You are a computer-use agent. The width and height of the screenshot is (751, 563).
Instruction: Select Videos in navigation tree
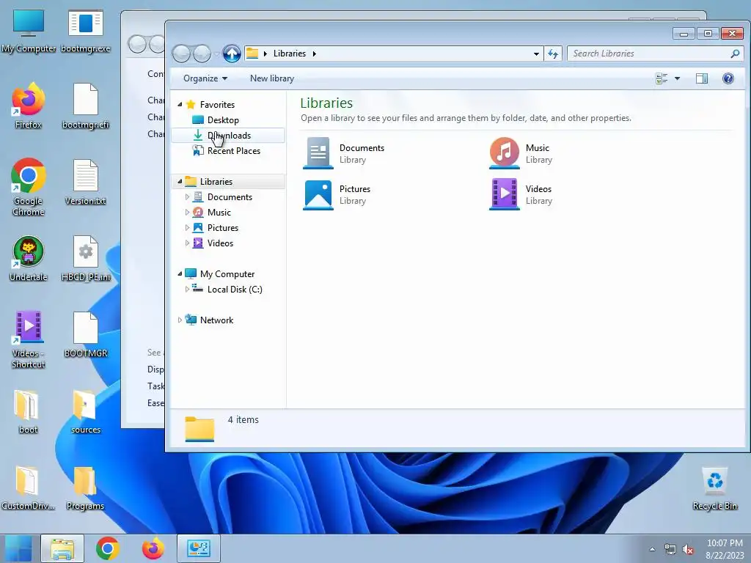(220, 243)
